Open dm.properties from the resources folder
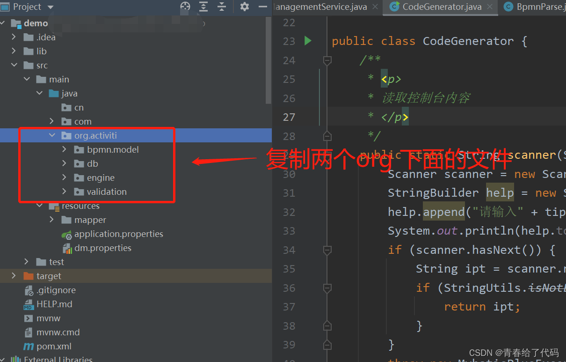Screen dimensions: 566x362 pos(104,248)
